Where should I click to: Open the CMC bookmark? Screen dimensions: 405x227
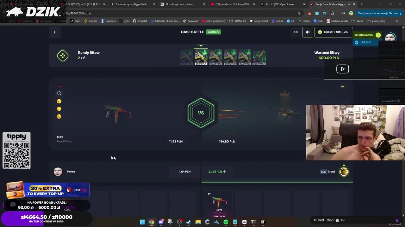point(318,21)
